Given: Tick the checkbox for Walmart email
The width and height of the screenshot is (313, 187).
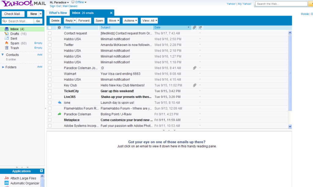Looking at the screenshot, I should tap(50, 74).
